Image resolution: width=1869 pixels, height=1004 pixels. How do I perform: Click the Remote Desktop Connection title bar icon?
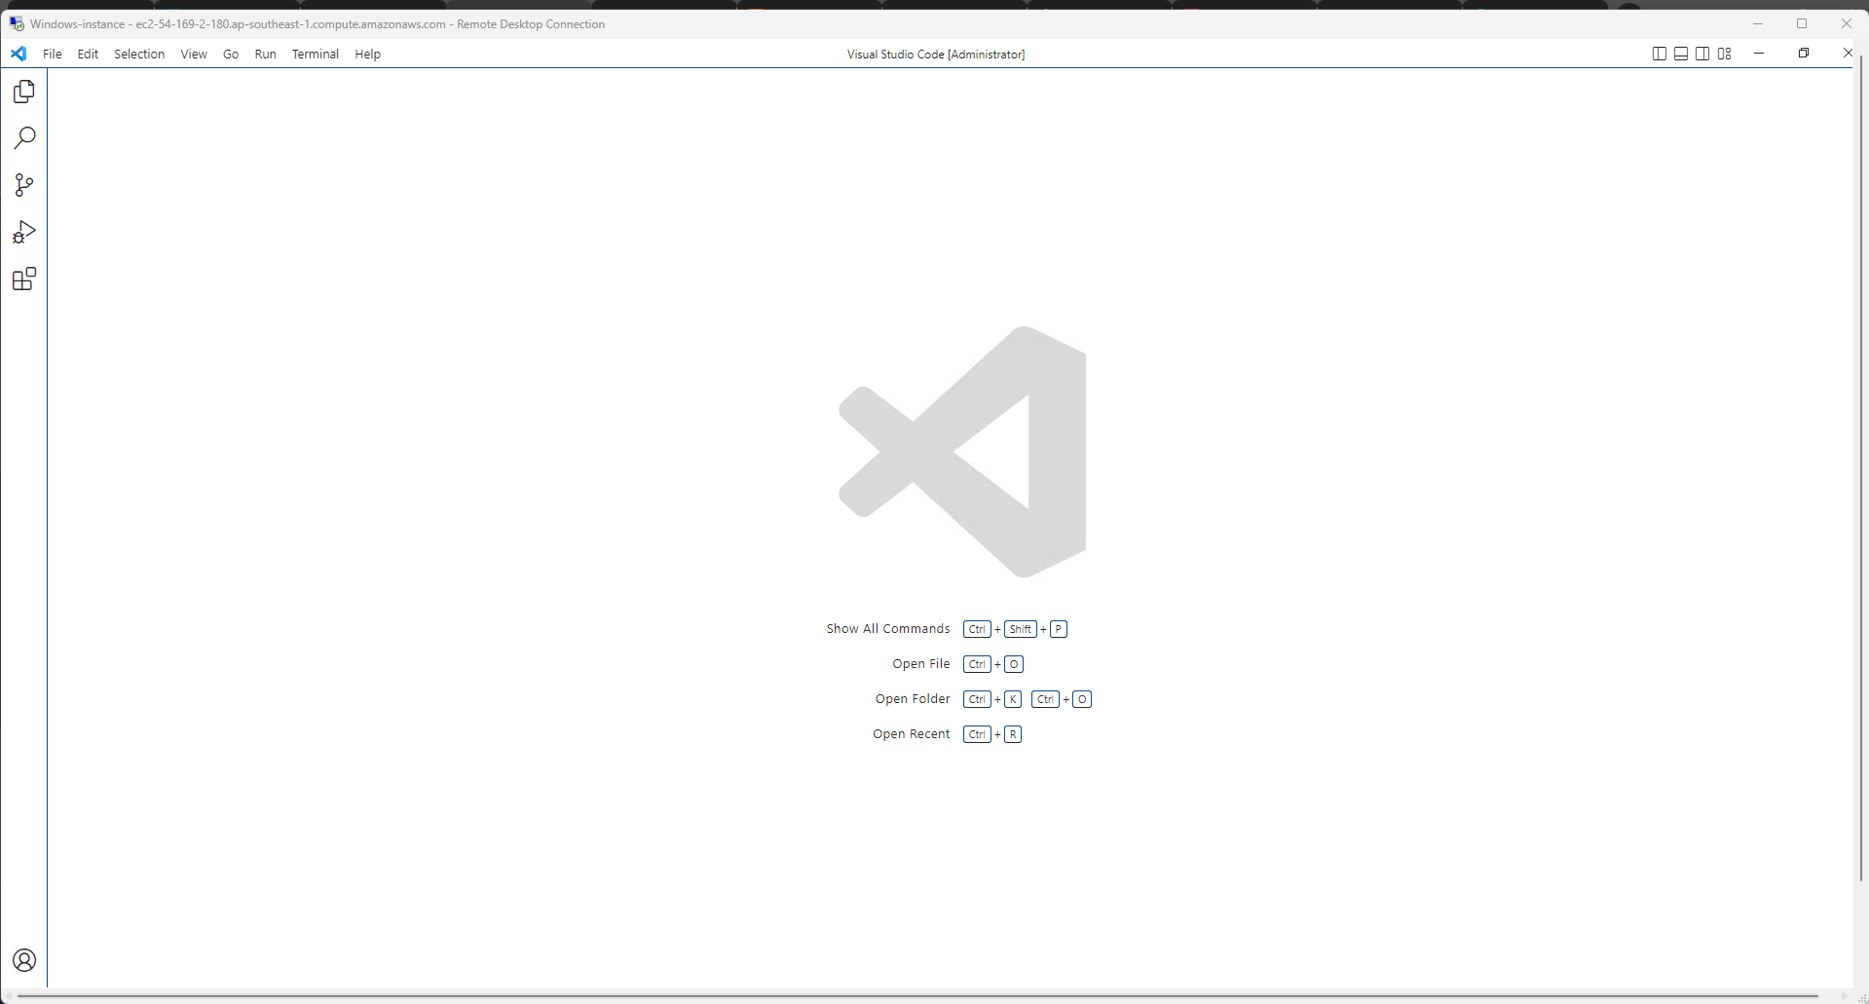coord(17,23)
